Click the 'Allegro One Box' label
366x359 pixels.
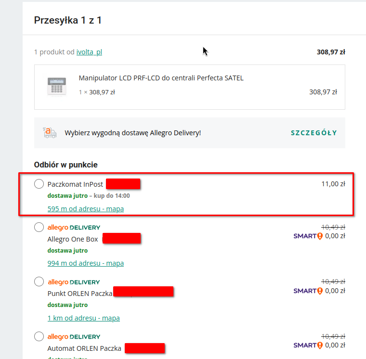pos(73,239)
